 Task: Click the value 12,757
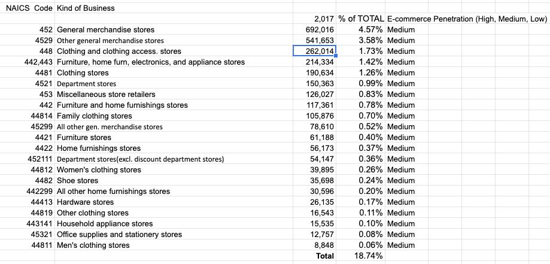click(314, 235)
